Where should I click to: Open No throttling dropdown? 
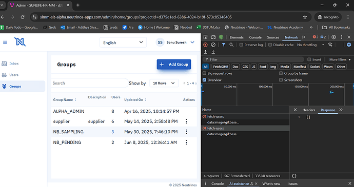311,45
